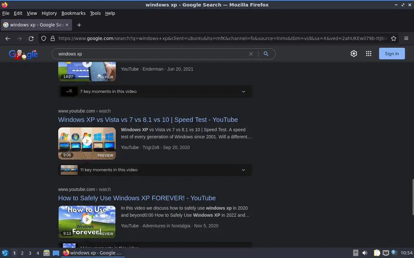Image resolution: width=414 pixels, height=258 pixels.
Task: Open the View menu
Action: [x=32, y=13]
